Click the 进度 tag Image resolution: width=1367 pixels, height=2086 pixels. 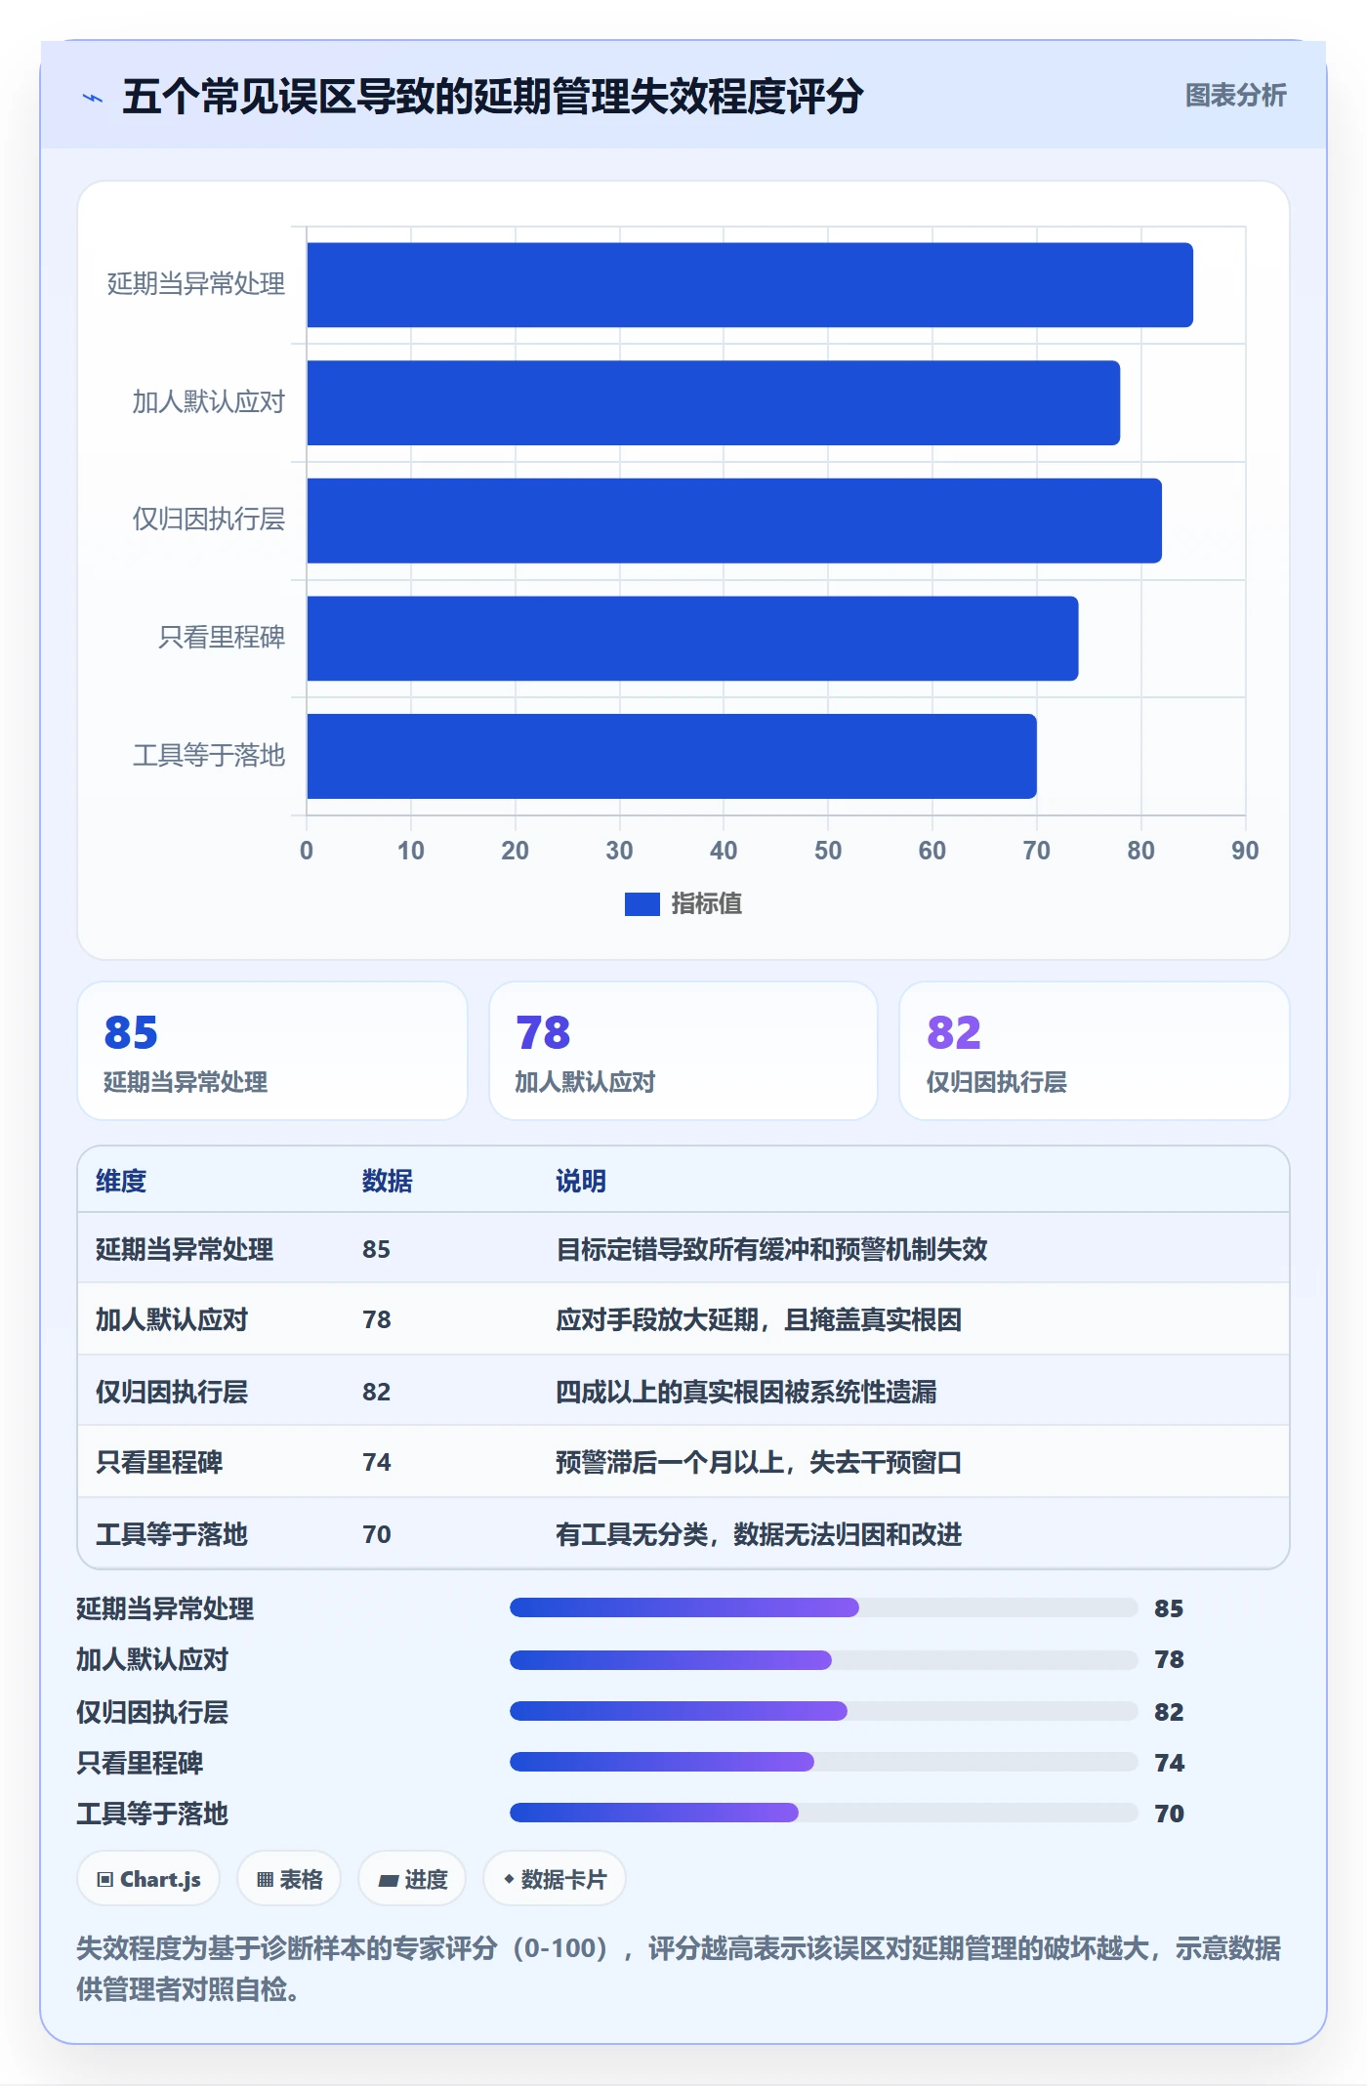pos(412,1879)
